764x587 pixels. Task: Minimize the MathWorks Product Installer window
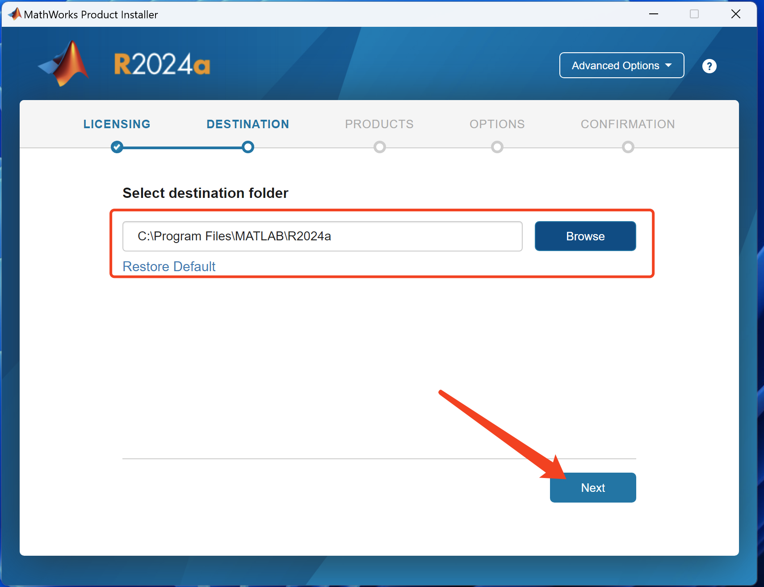tap(654, 14)
